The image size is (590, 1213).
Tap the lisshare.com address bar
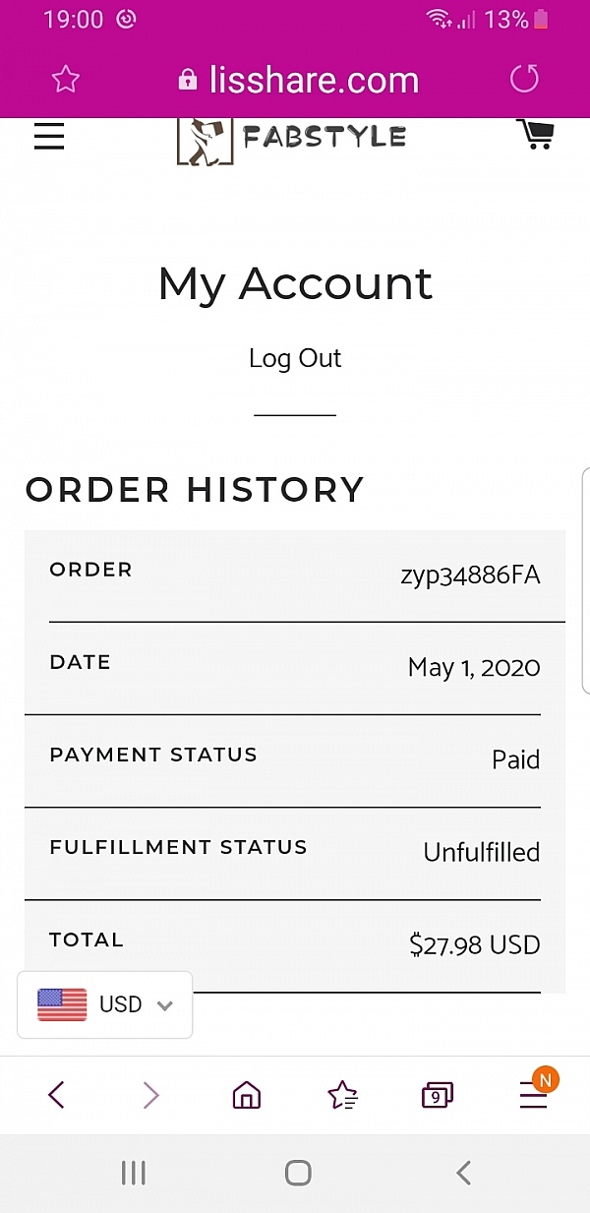click(x=314, y=80)
